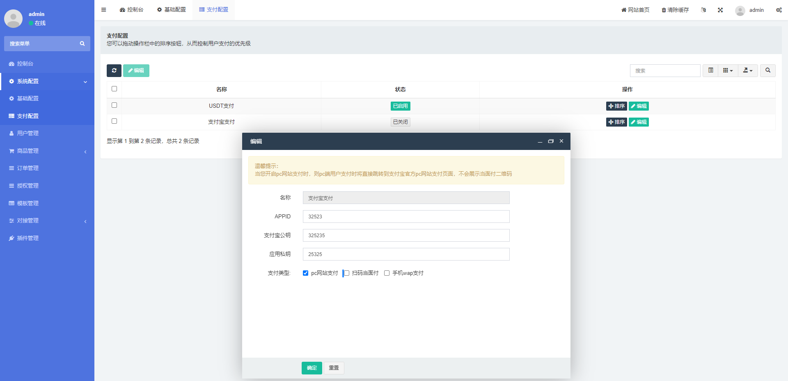Click the search icon in sidebar menu search

[x=82, y=43]
